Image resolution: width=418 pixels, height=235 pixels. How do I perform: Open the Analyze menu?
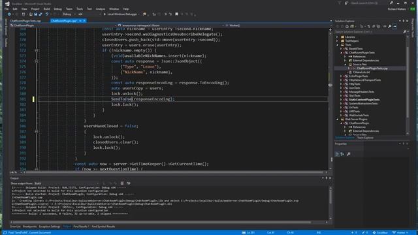tap(100, 8)
